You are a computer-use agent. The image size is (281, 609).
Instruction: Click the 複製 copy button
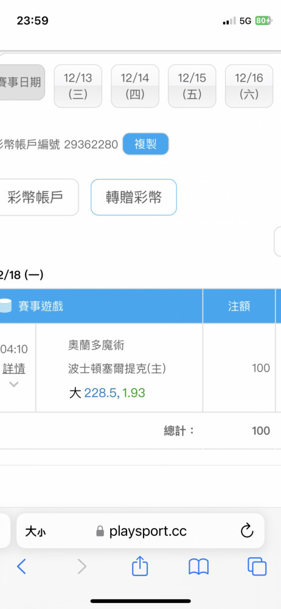click(146, 144)
